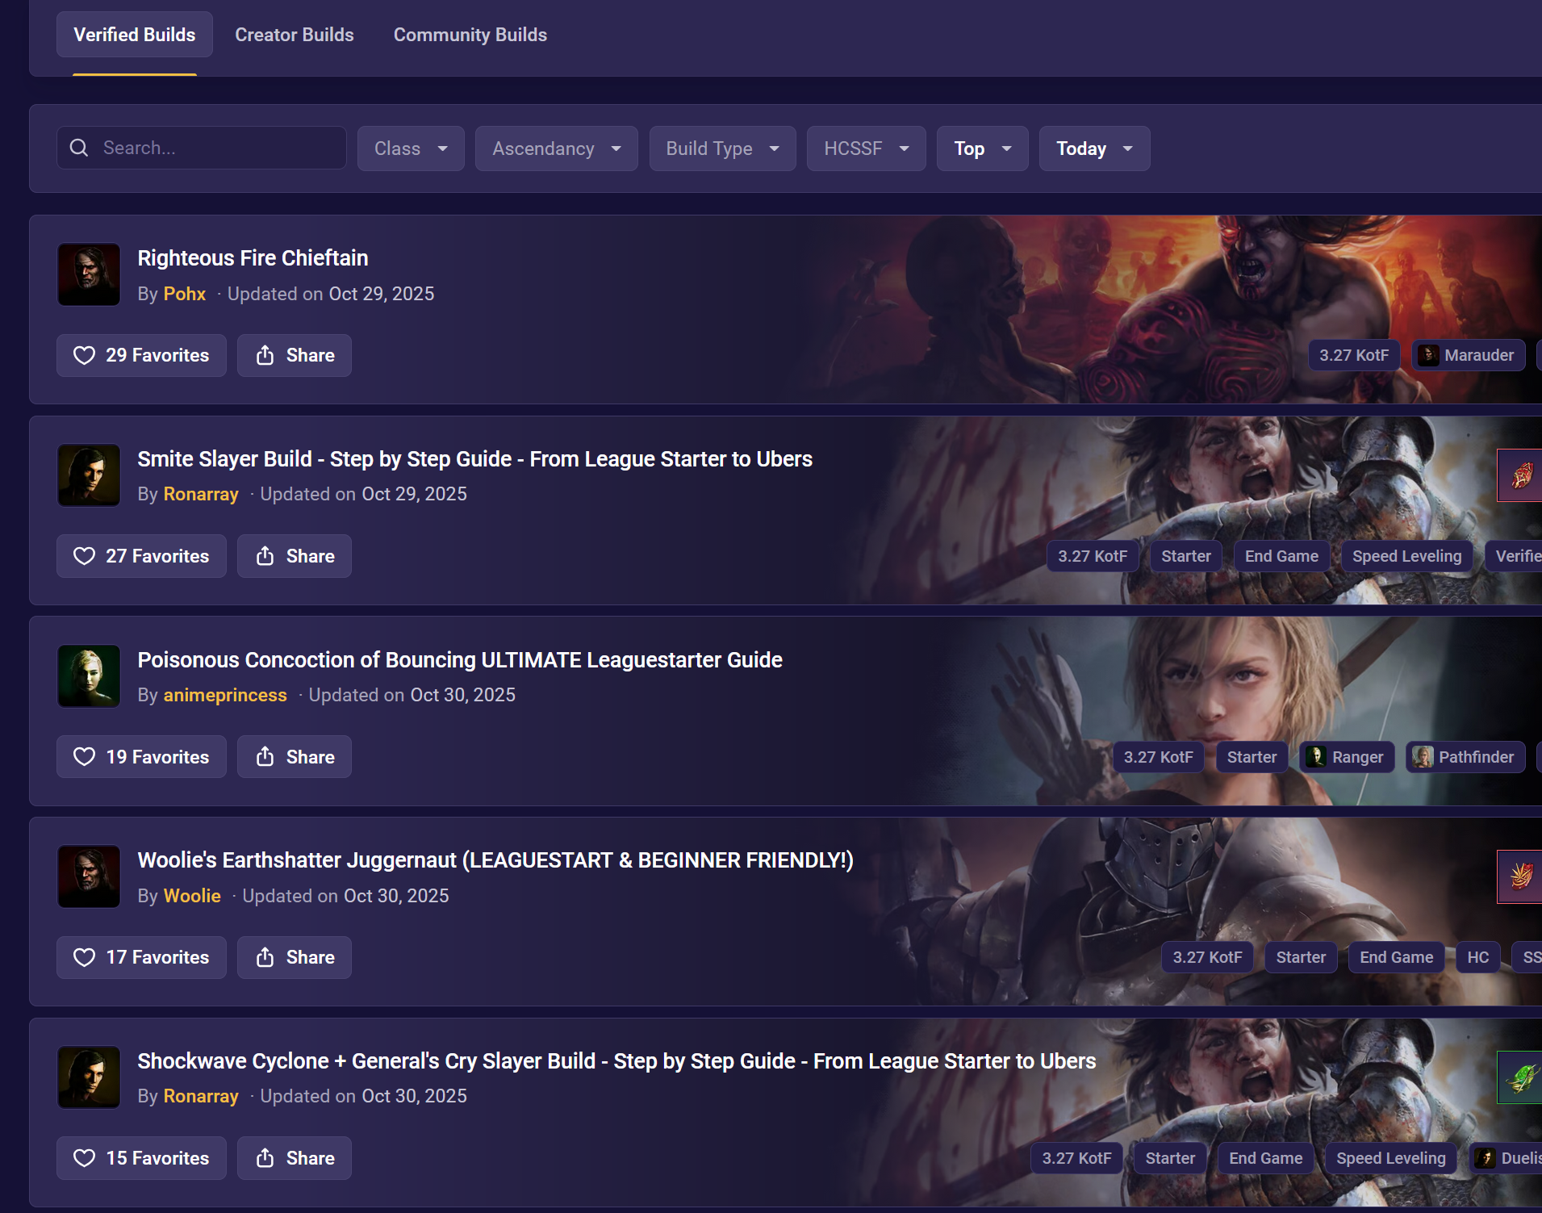The height and width of the screenshot is (1213, 1542).
Task: Select the Ranger class tag
Action: click(1347, 757)
